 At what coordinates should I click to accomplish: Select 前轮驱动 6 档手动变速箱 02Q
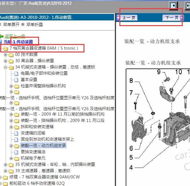pos(37,183)
